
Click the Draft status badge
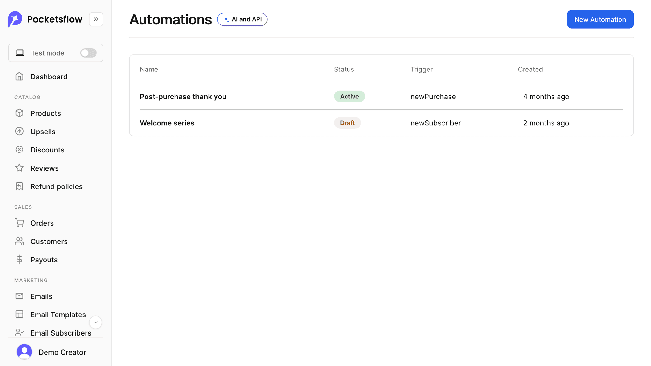347,123
